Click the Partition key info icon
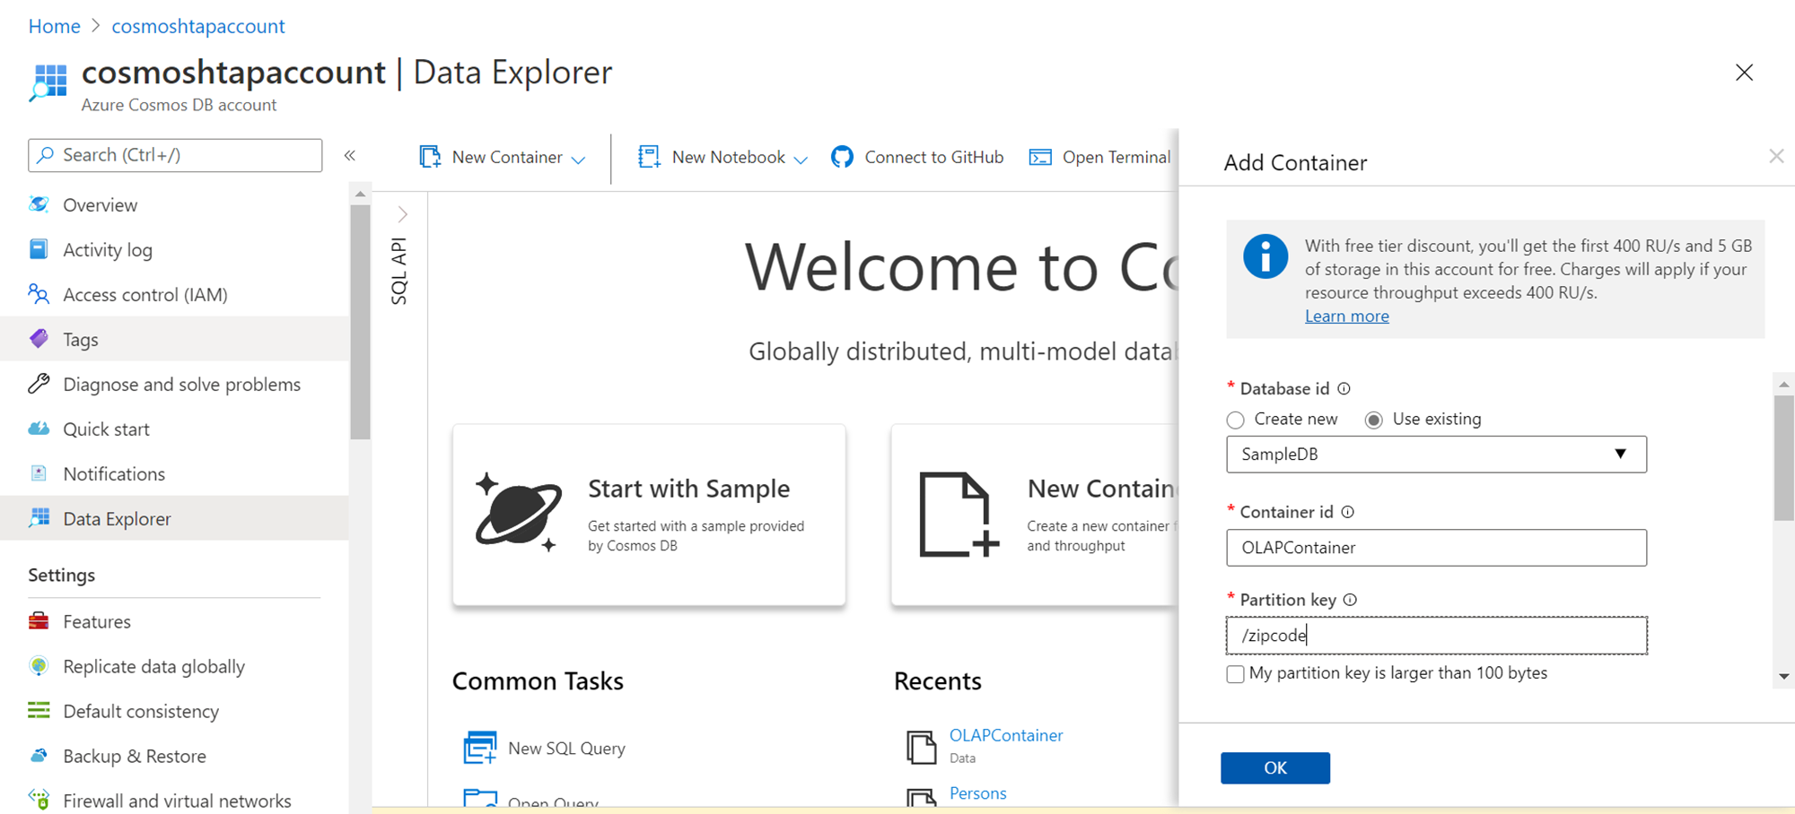This screenshot has width=1795, height=814. point(1350,600)
